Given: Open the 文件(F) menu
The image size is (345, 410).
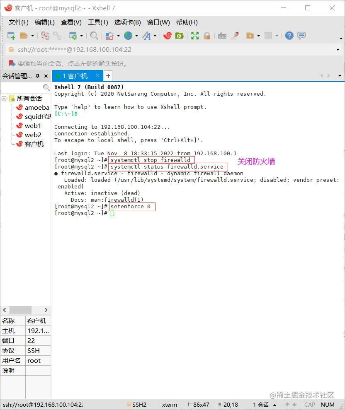Looking at the screenshot, I should (x=19, y=22).
